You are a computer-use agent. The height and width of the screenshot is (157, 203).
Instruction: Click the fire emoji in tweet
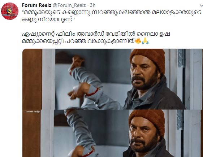point(138,41)
